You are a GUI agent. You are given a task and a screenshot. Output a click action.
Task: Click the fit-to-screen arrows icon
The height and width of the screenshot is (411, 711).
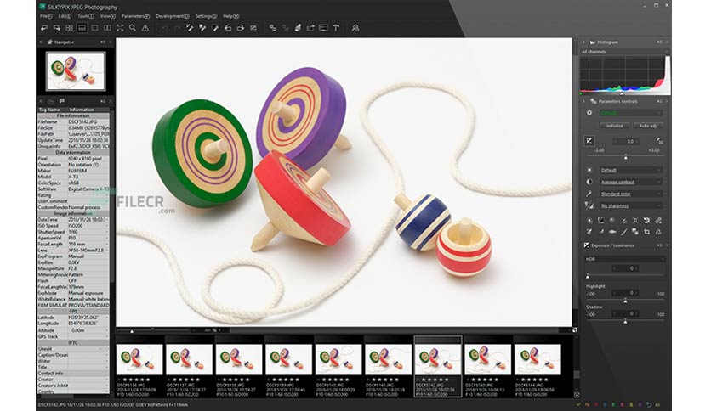click(120, 28)
